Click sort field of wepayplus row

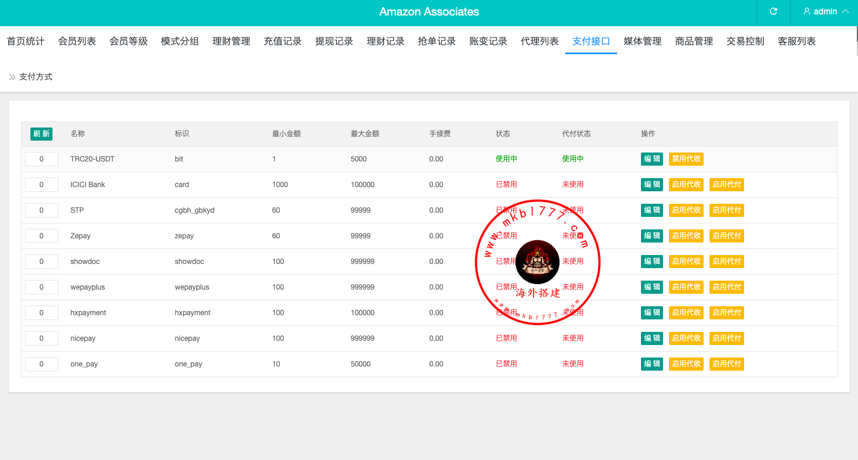pos(42,287)
